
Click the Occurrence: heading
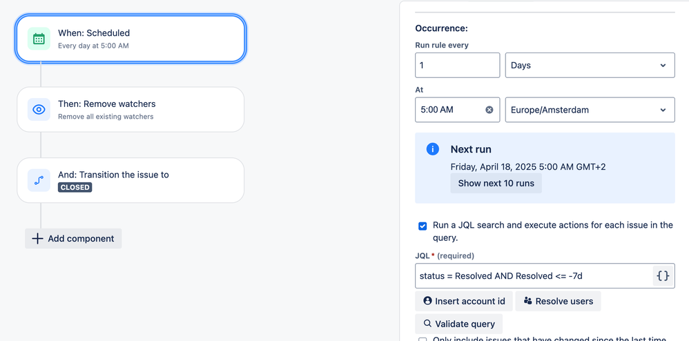pyautogui.click(x=441, y=28)
